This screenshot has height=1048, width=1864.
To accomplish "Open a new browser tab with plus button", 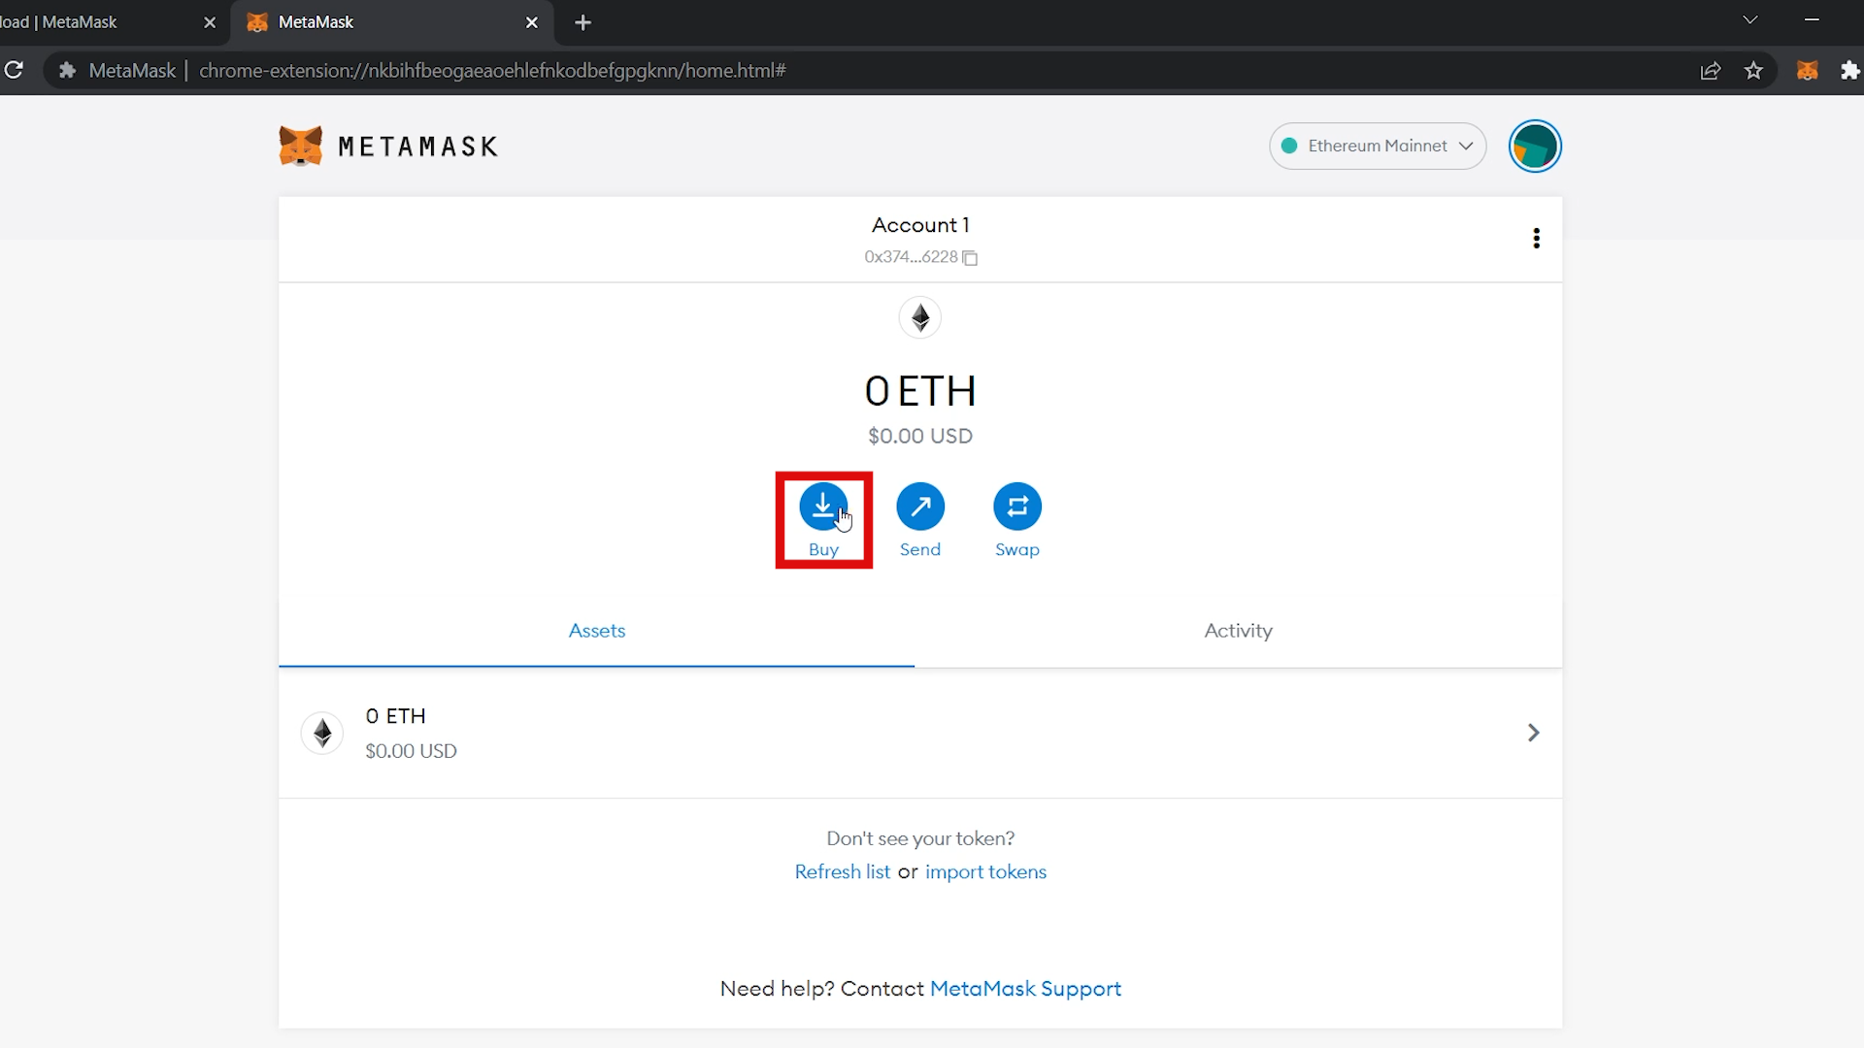I will [x=582, y=21].
